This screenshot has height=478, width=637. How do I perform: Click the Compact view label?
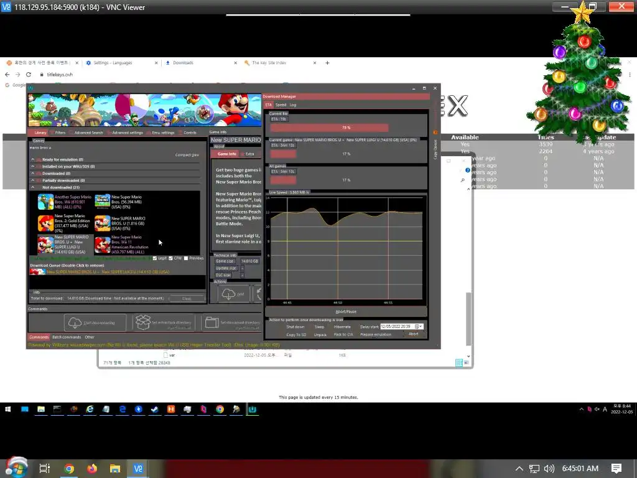tap(187, 155)
